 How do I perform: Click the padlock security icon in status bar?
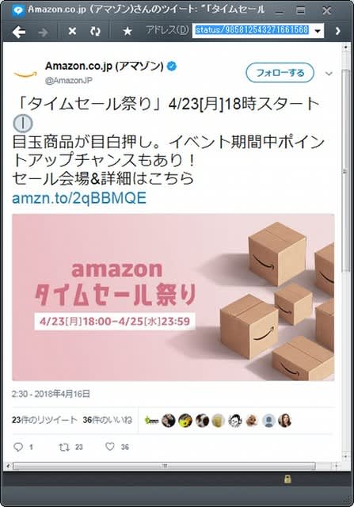pyautogui.click(x=287, y=479)
